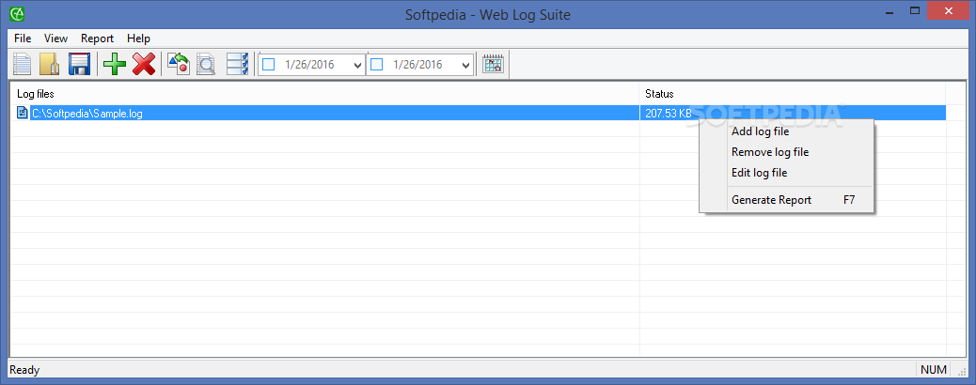Expand the first date picker dropdown arrow
The image size is (976, 385).
click(357, 65)
